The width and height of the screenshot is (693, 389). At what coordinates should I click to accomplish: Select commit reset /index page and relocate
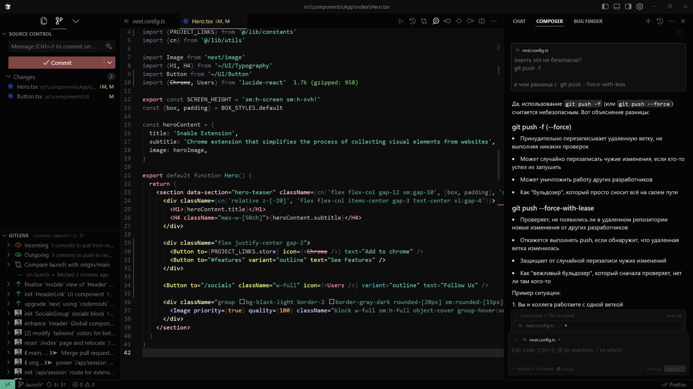tap(60, 343)
